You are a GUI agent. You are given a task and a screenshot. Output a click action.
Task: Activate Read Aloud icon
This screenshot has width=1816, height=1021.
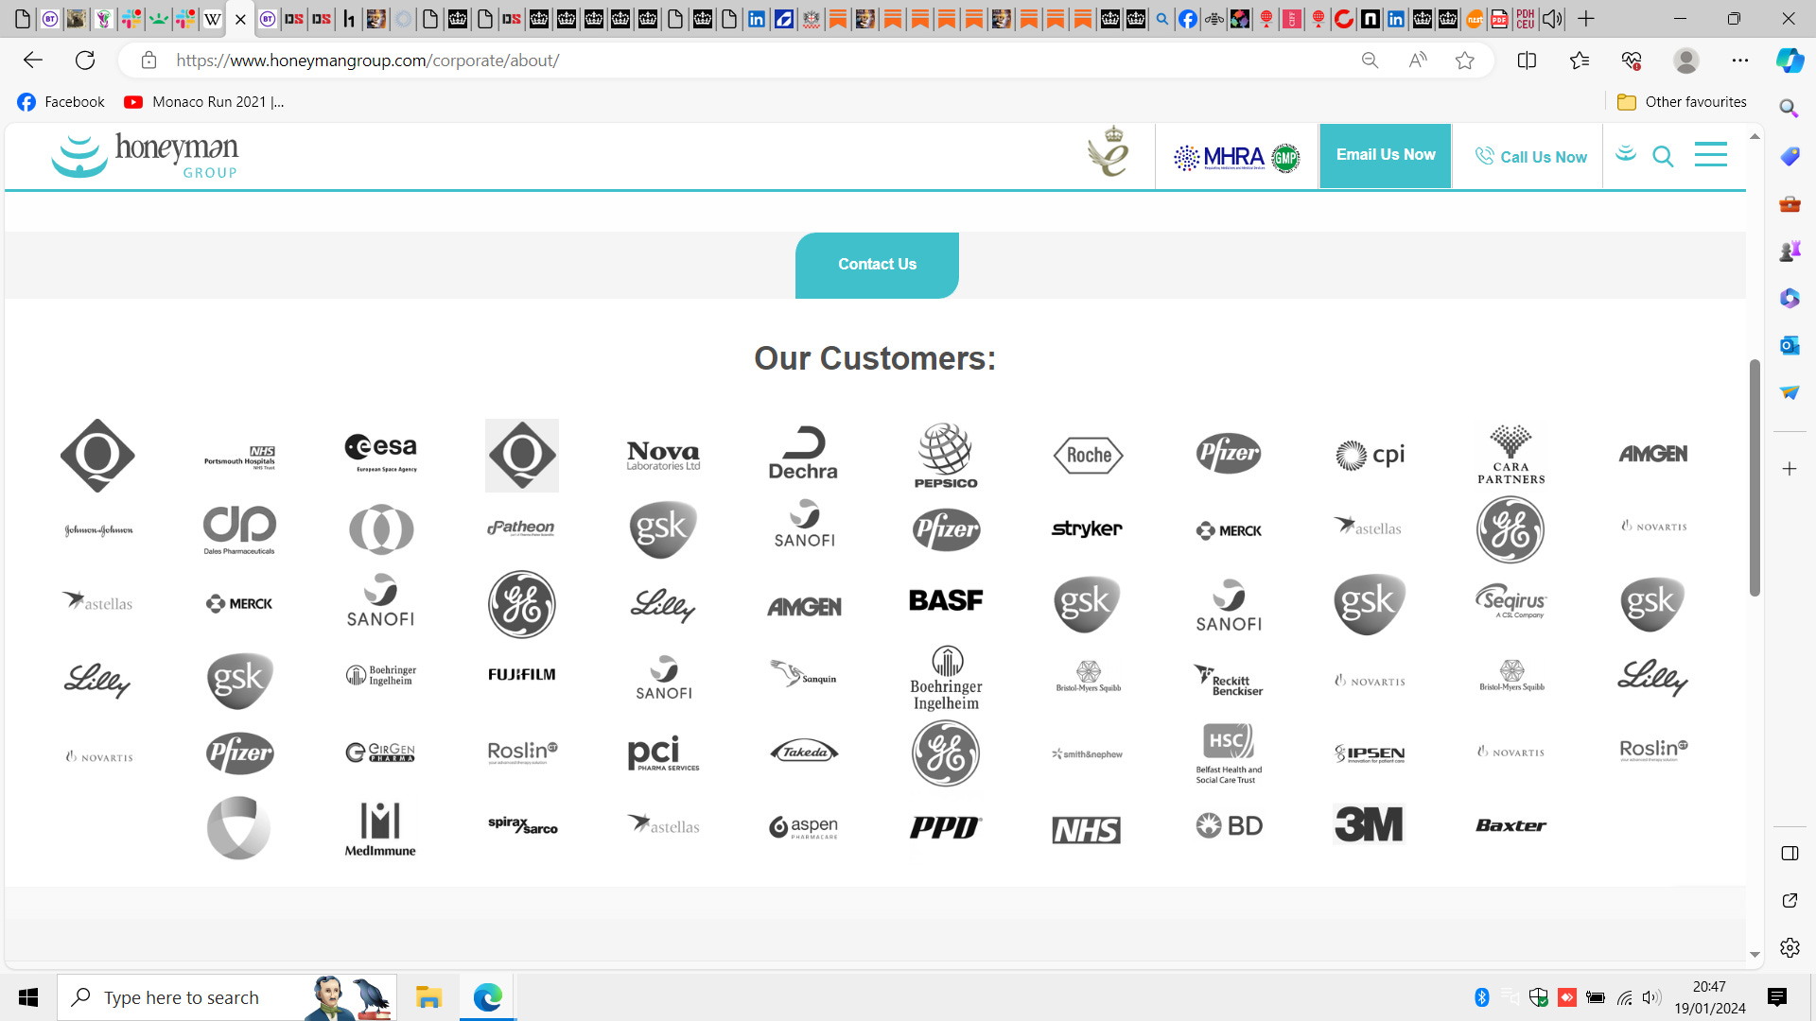click(x=1417, y=61)
